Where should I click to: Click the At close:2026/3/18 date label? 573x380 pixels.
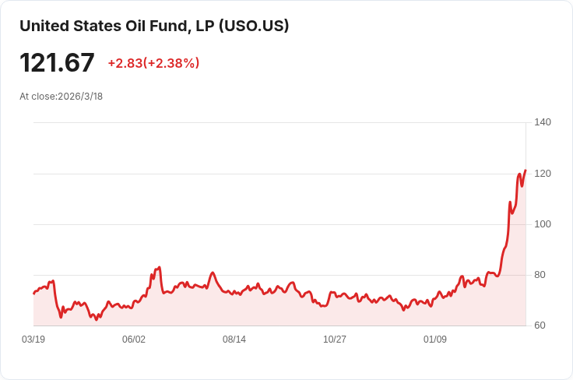61,97
